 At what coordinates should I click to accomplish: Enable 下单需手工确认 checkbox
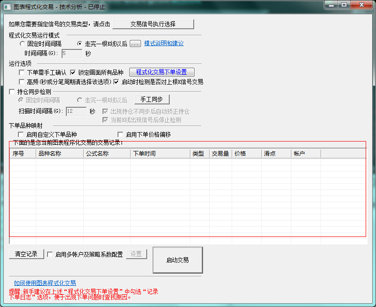point(22,72)
